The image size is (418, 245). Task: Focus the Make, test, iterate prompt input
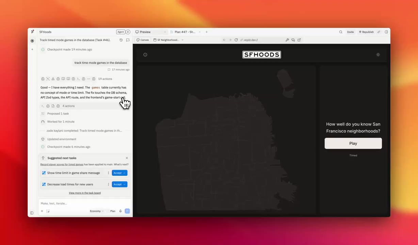coord(85,203)
